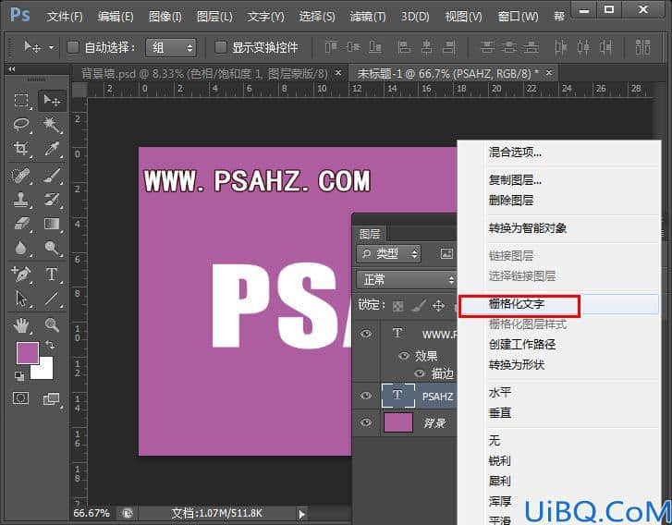Open the Move tool preset picker arrow
672x525 pixels.
coord(51,47)
